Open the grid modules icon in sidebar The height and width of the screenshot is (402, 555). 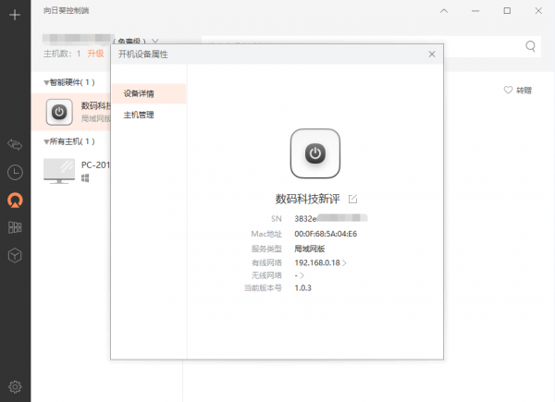tap(15, 227)
